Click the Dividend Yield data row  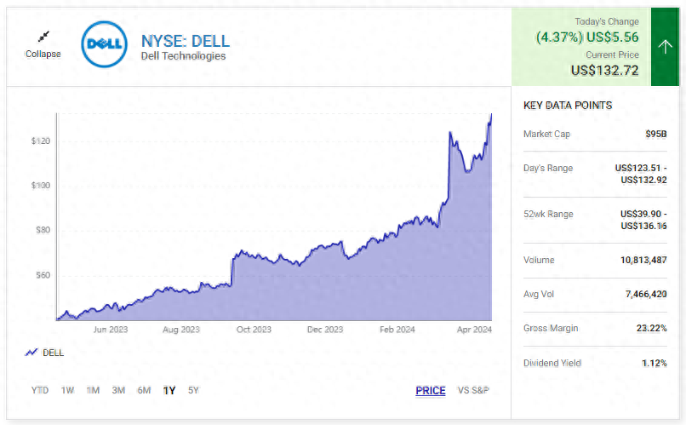[595, 363]
